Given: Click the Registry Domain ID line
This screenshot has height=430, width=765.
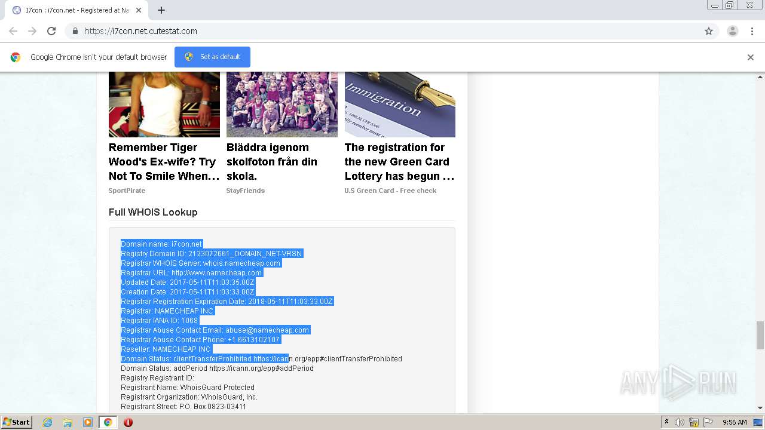Looking at the screenshot, I should [x=212, y=253].
